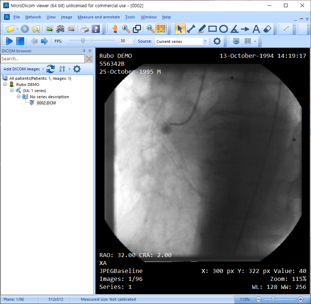This screenshot has height=304, width=311.
Task: Click the overlapping squares toolbar icon
Action: click(137, 29)
